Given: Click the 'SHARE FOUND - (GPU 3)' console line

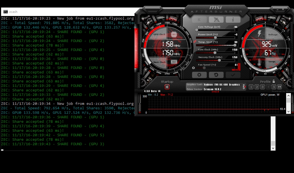Looking at the screenshot, I should tap(53, 144).
